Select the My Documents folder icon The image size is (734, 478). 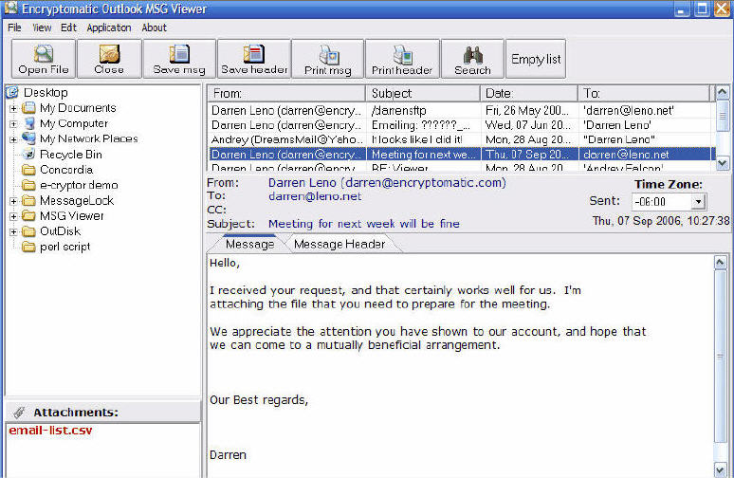(29, 108)
